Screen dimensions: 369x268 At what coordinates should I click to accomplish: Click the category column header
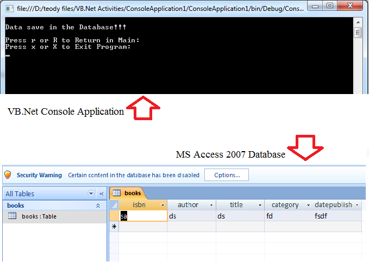click(289, 205)
